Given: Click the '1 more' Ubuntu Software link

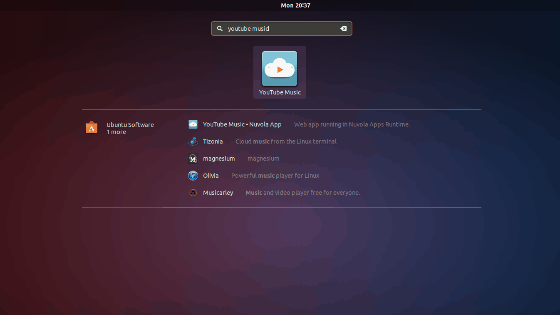Looking at the screenshot, I should pyautogui.click(x=116, y=132).
